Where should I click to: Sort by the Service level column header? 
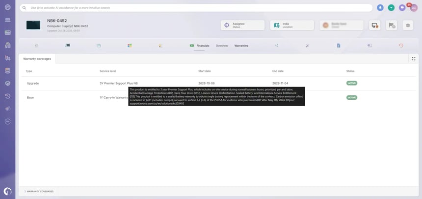107,71
